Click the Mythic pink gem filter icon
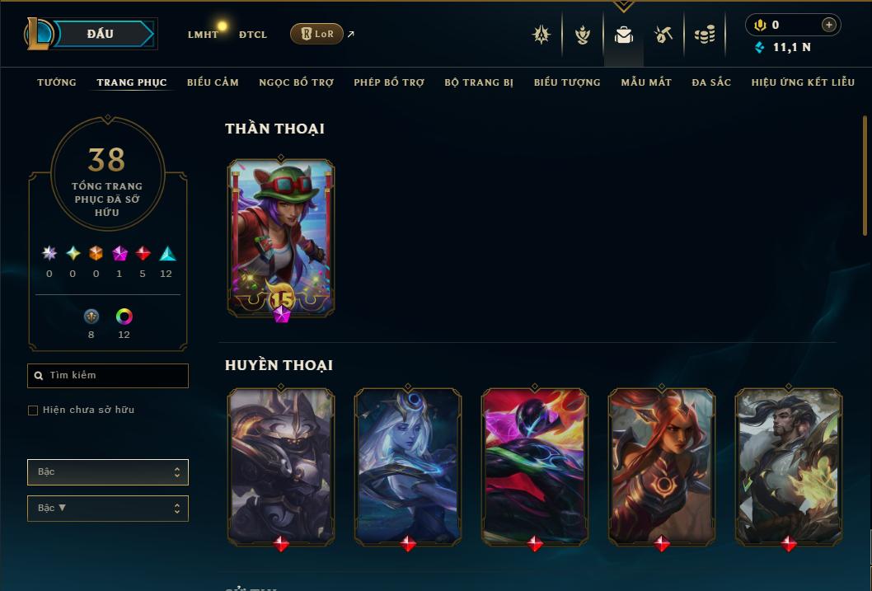Viewport: 872px width, 591px height. click(x=120, y=254)
